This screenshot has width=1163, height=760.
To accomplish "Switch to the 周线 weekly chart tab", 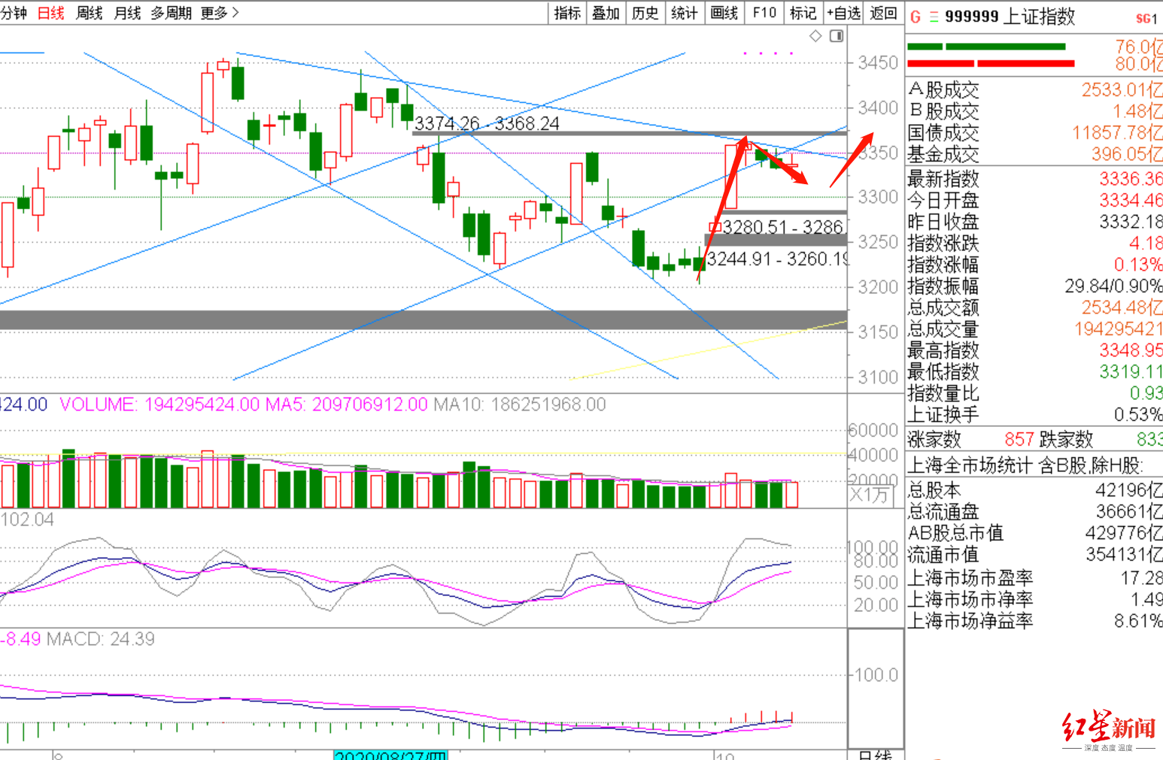I will [x=90, y=13].
